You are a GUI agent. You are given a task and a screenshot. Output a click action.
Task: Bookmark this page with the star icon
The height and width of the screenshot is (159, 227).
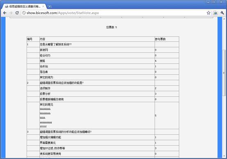pos(209,13)
